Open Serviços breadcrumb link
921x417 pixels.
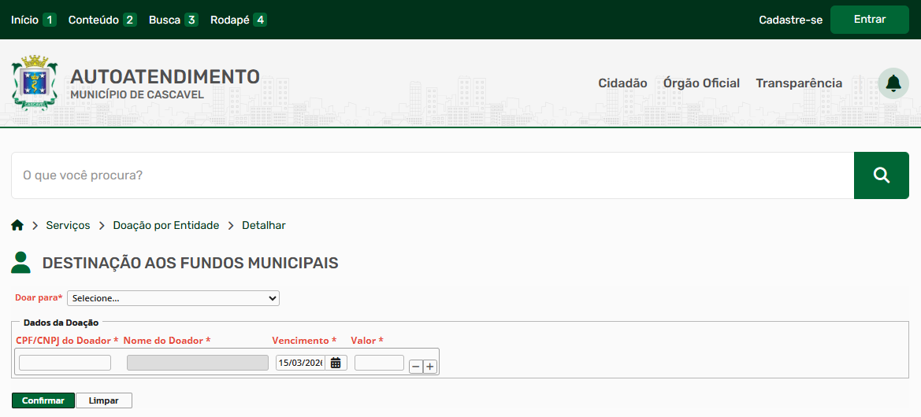pos(68,225)
